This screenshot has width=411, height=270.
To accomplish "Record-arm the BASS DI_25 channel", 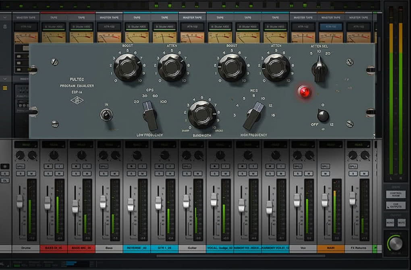I will pyautogui.click(x=48, y=166).
